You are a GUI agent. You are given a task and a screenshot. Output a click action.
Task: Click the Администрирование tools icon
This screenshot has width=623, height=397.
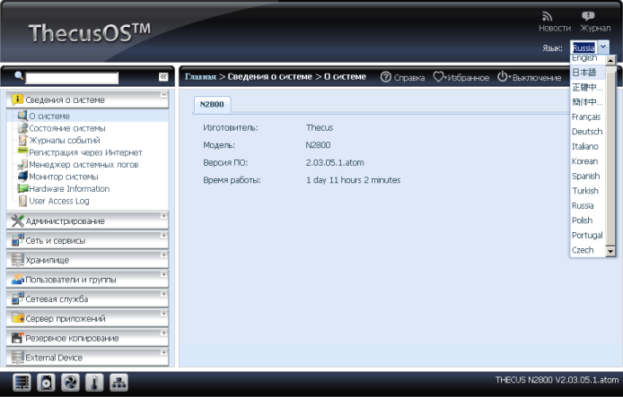(17, 221)
